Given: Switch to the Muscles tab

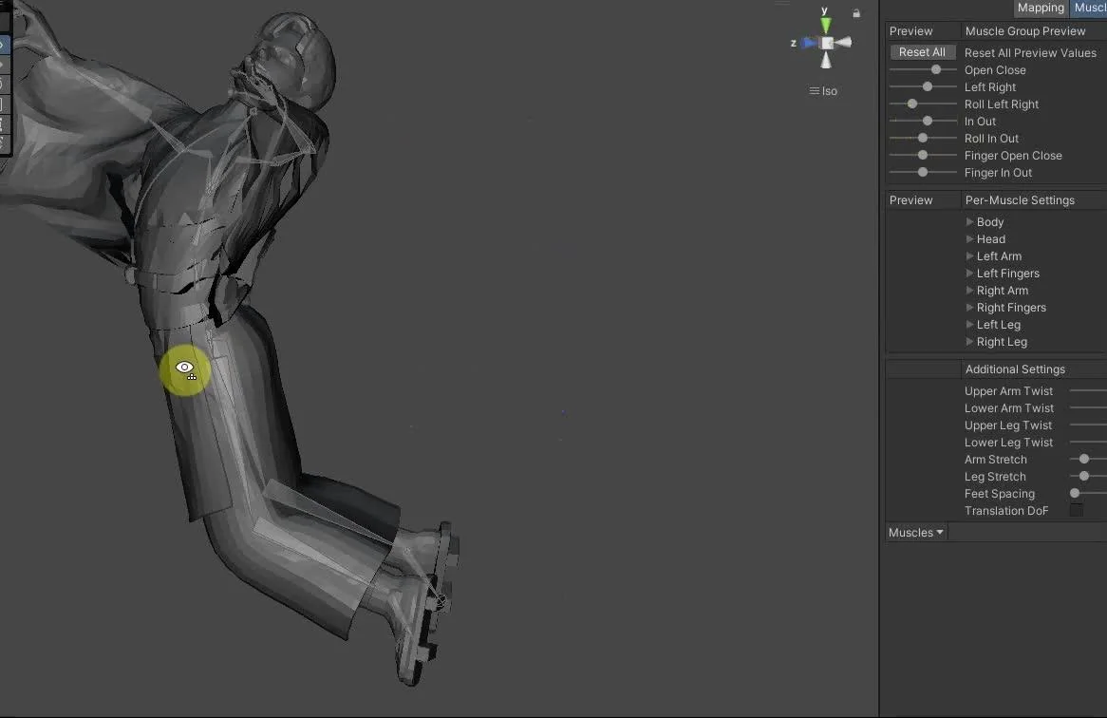Looking at the screenshot, I should pyautogui.click(x=1089, y=8).
